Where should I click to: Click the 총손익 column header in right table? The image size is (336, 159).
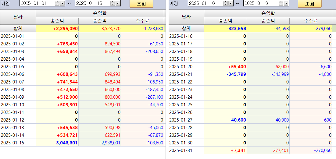point(225,21)
